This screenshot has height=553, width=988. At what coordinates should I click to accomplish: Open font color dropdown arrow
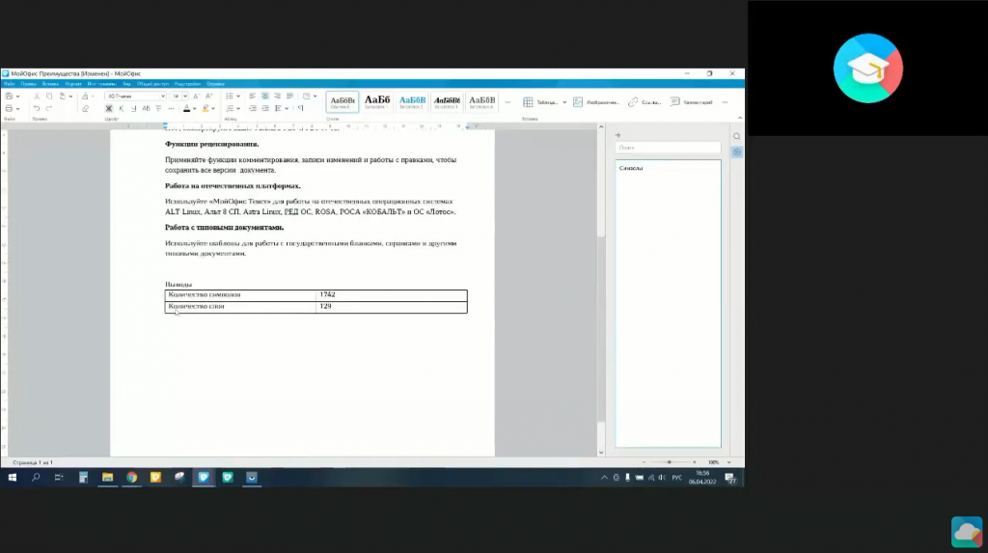(x=195, y=108)
